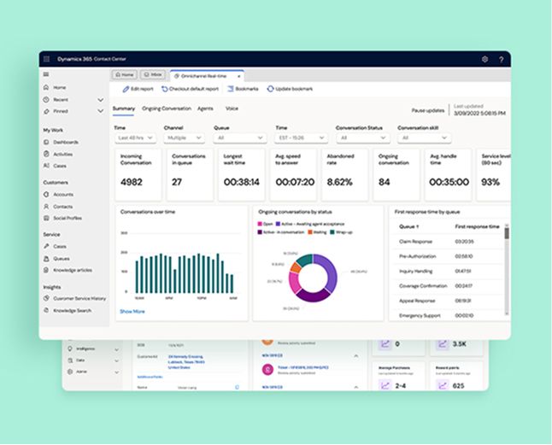Click the Home icon in sidebar

coord(46,87)
